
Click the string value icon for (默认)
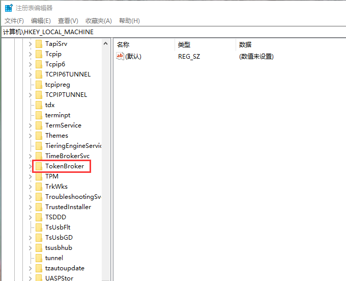coord(121,57)
